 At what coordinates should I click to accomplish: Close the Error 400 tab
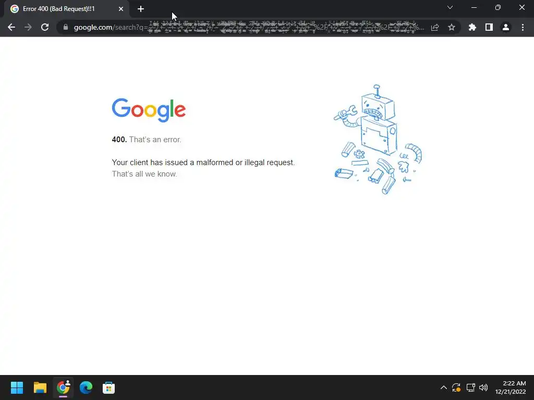coord(121,9)
